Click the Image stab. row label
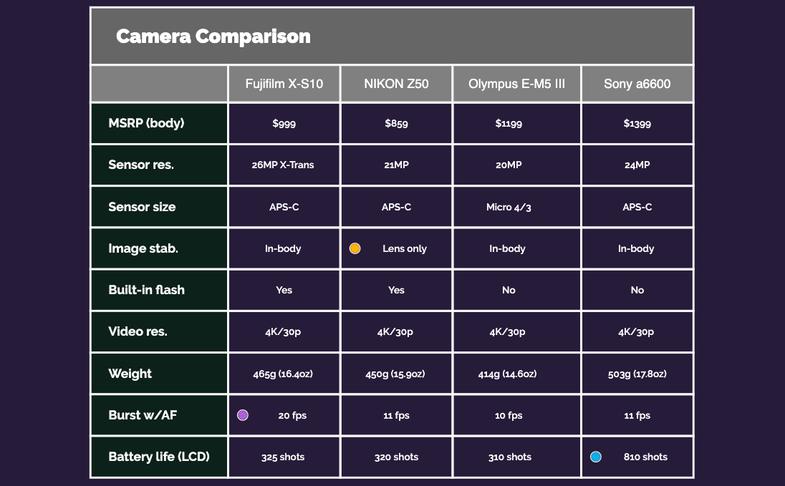Image resolution: width=785 pixels, height=486 pixels. point(143,248)
